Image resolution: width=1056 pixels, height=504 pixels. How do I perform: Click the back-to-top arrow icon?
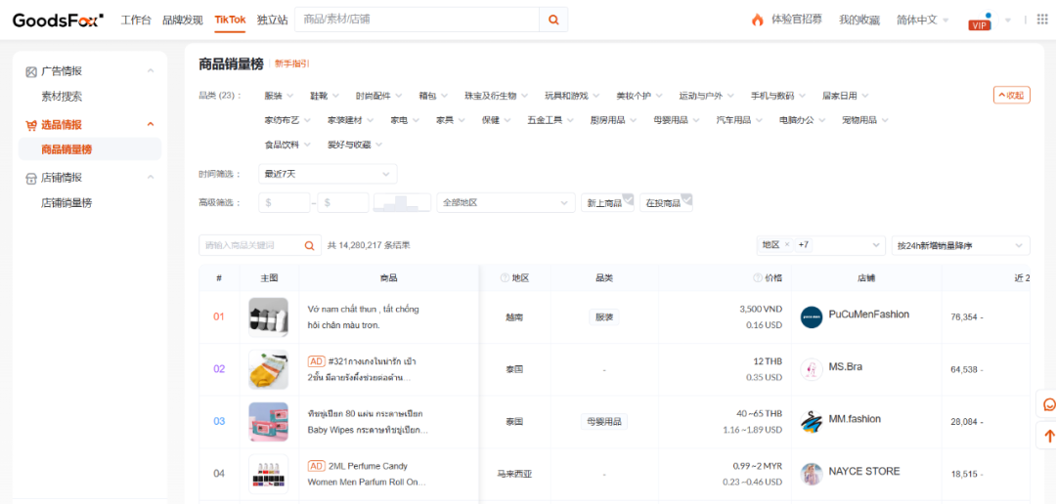[1048, 436]
